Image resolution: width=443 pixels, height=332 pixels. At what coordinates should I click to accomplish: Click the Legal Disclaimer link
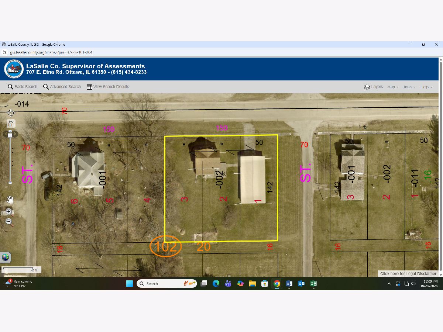408,273
